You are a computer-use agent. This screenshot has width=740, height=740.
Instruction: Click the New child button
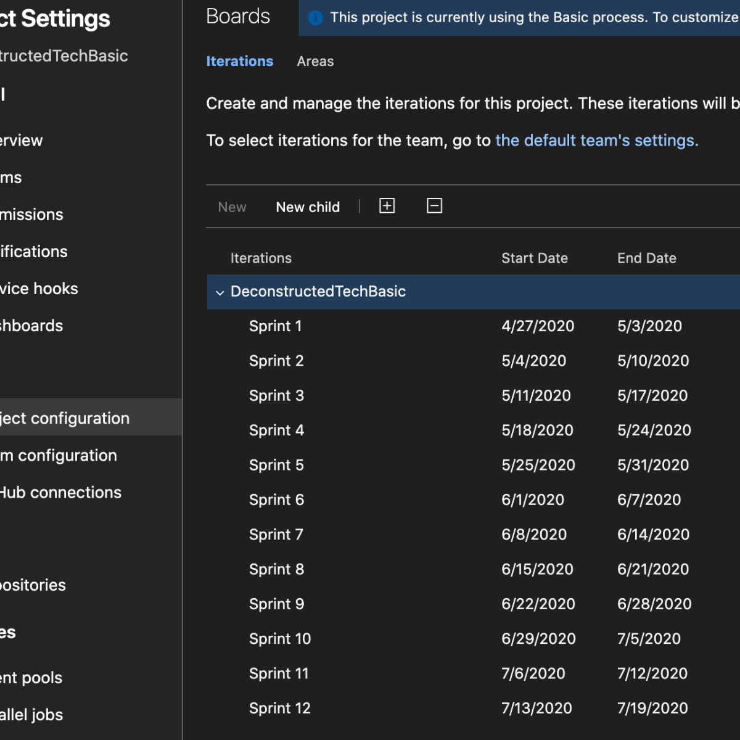point(308,207)
